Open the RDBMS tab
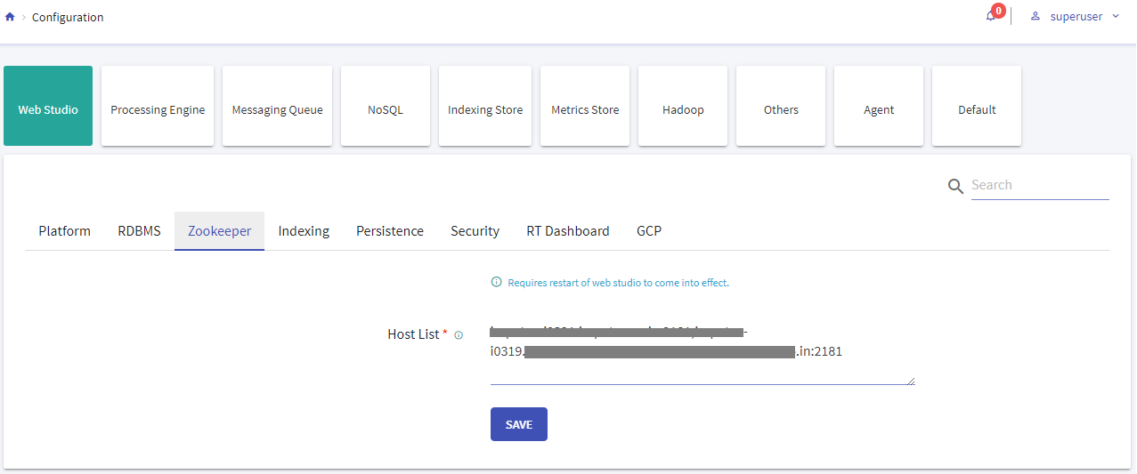 [x=139, y=231]
